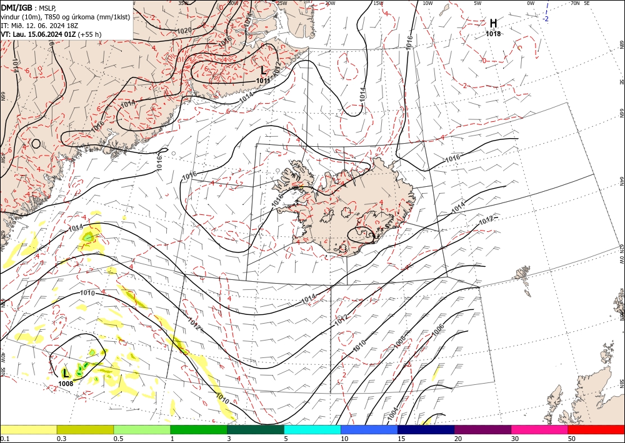Screen dimensions: 625x443
Task: Click the '1011' low pressure value
Action: 263,81
